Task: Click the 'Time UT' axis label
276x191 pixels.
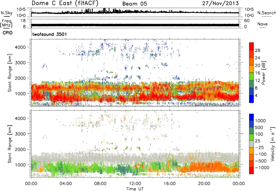Action: (x=135, y=189)
